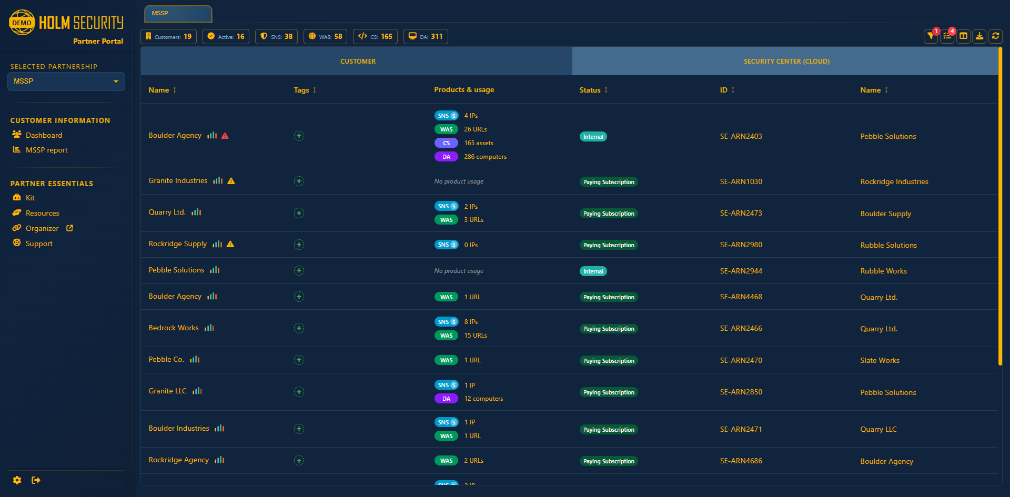Screen dimensions: 1010x497
Task: Toggle the WAS product filter chip
Action: point(325,36)
